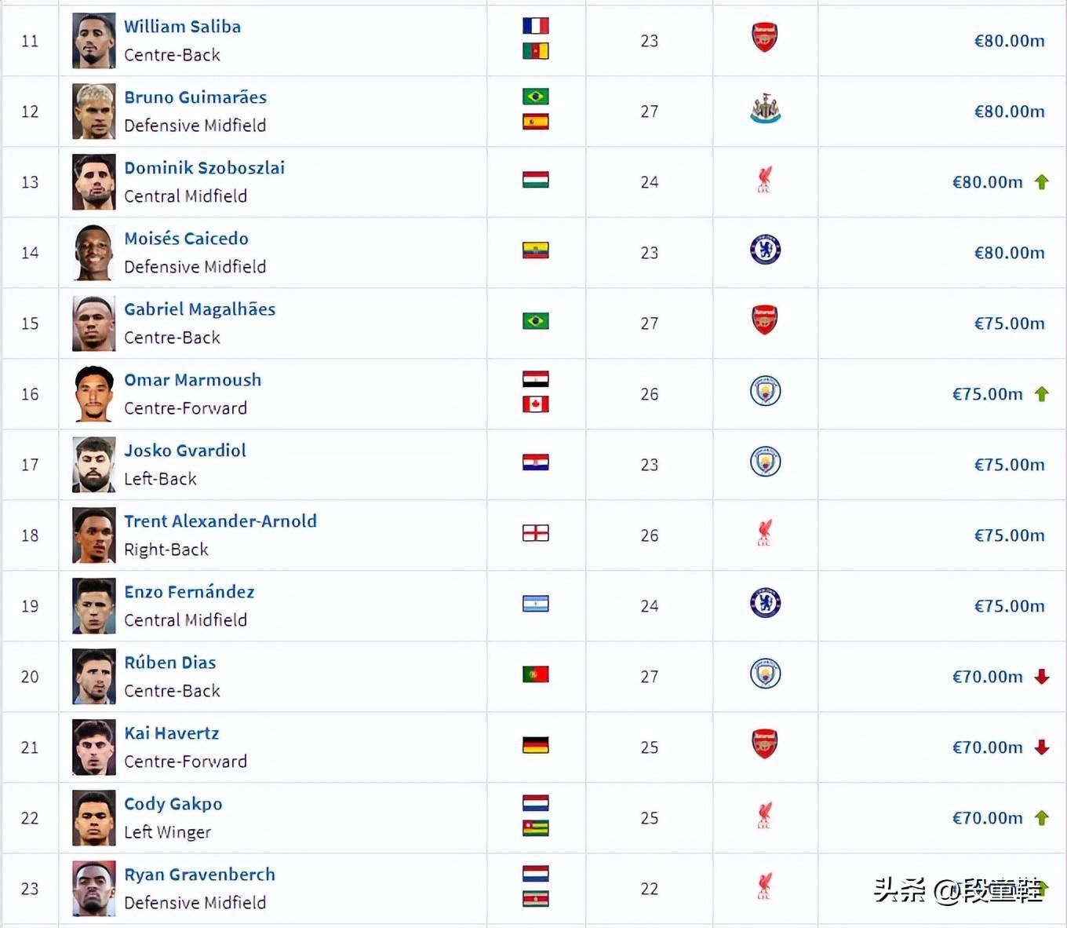Select Manchester City badge in Omar Marmoush row
This screenshot has width=1067, height=928.
765,391
